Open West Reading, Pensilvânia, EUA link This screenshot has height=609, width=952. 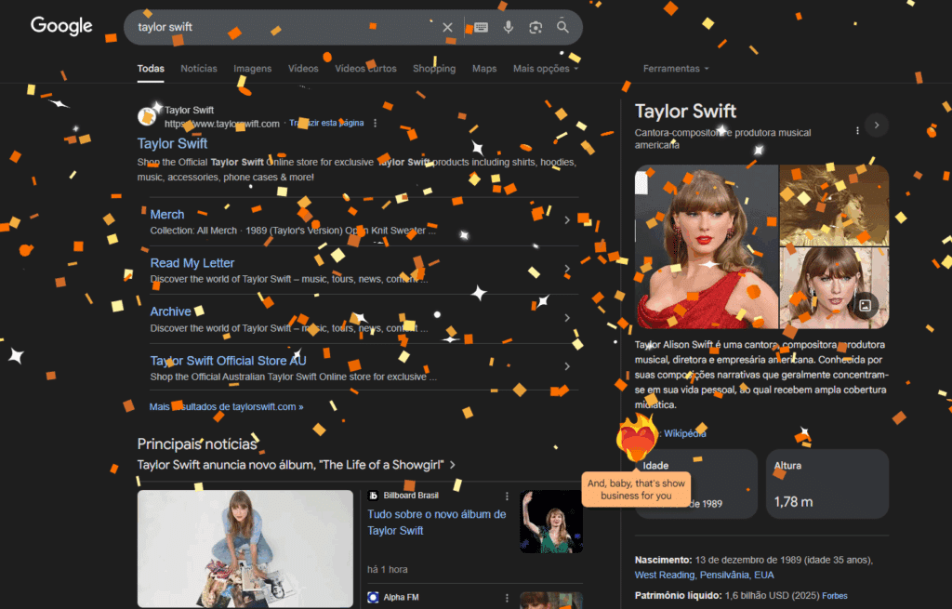pyautogui.click(x=705, y=575)
